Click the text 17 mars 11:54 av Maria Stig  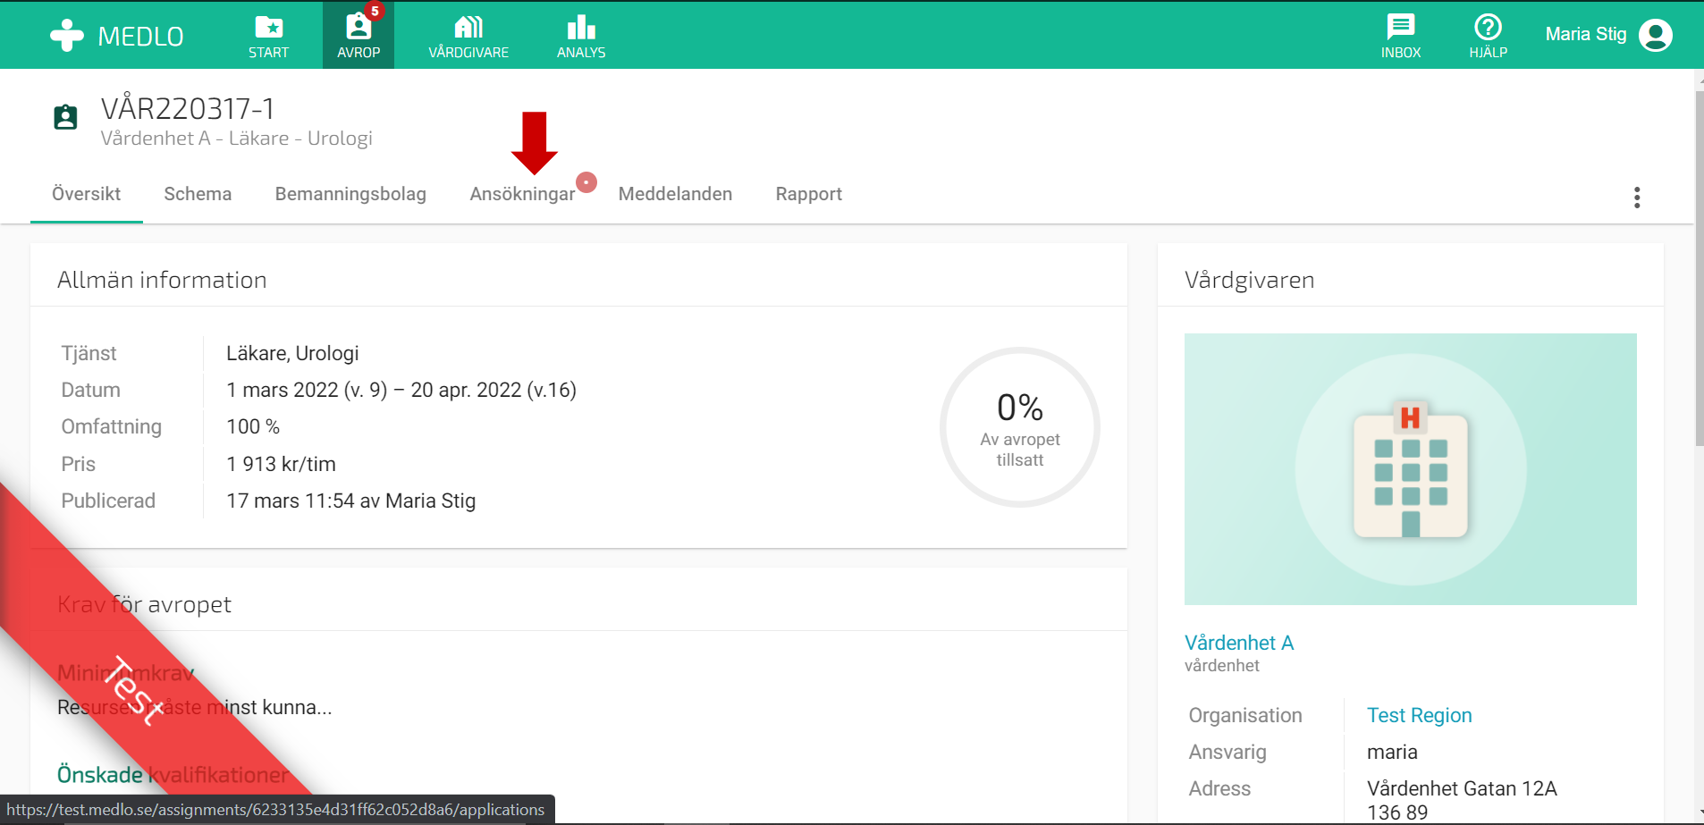350,501
